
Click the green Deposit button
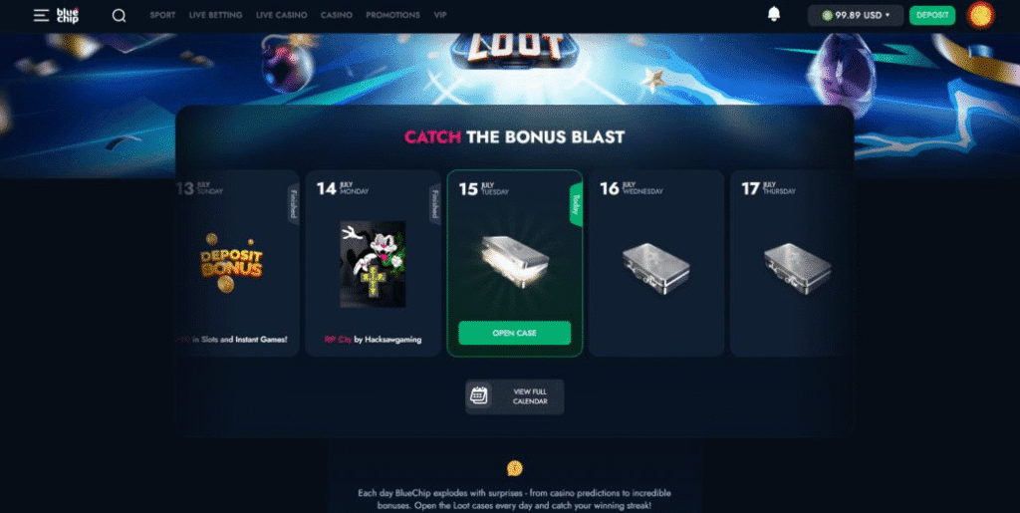click(x=932, y=16)
